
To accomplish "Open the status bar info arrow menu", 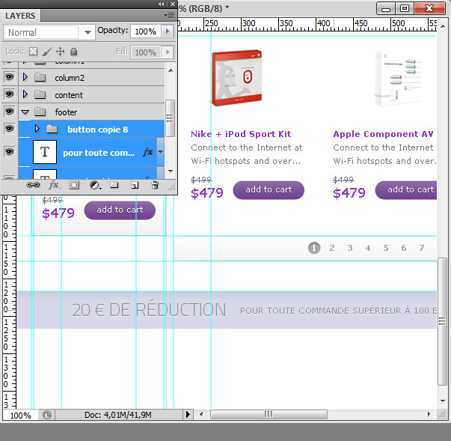I will (x=188, y=415).
